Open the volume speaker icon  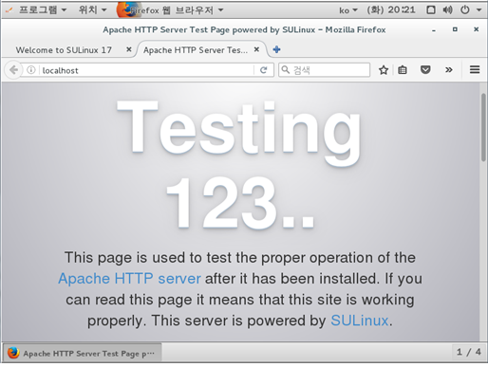(x=447, y=10)
